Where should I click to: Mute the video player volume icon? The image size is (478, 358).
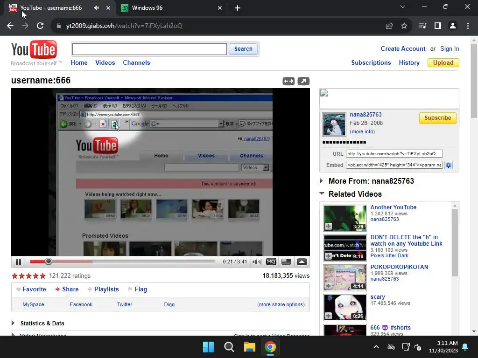tap(257, 262)
